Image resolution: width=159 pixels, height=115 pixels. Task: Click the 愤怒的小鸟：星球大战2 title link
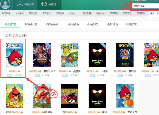coord(42,71)
